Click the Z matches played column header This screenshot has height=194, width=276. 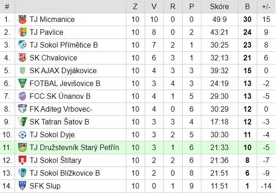[135, 7]
